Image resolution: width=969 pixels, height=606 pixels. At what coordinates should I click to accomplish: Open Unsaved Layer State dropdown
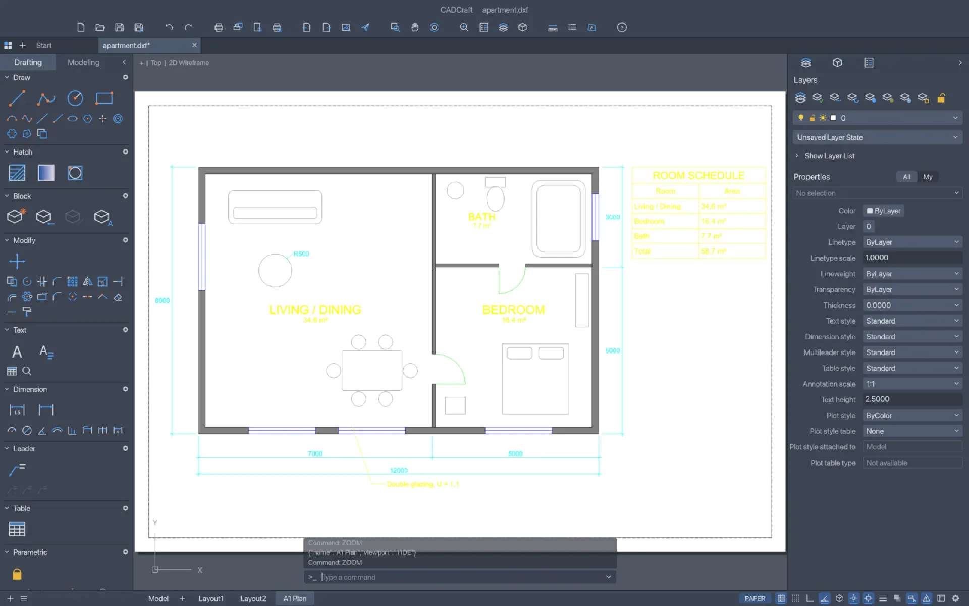[x=878, y=137]
